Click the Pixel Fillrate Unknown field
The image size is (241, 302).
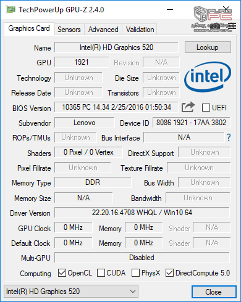click(83, 168)
